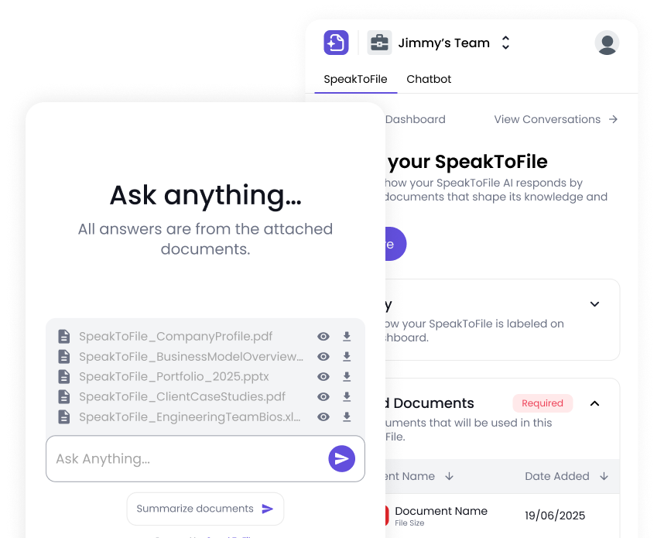This screenshot has height=538, width=664.
Task: Click Summarize documents suggestion button
Action: pos(205,509)
